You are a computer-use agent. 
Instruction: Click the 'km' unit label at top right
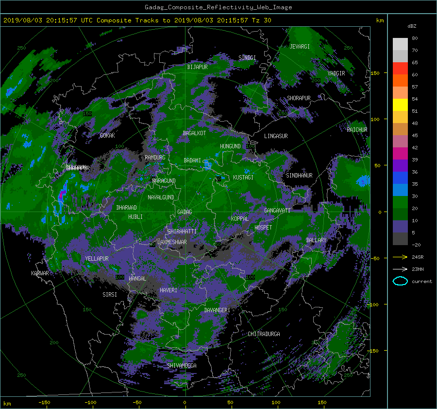pyautogui.click(x=380, y=20)
